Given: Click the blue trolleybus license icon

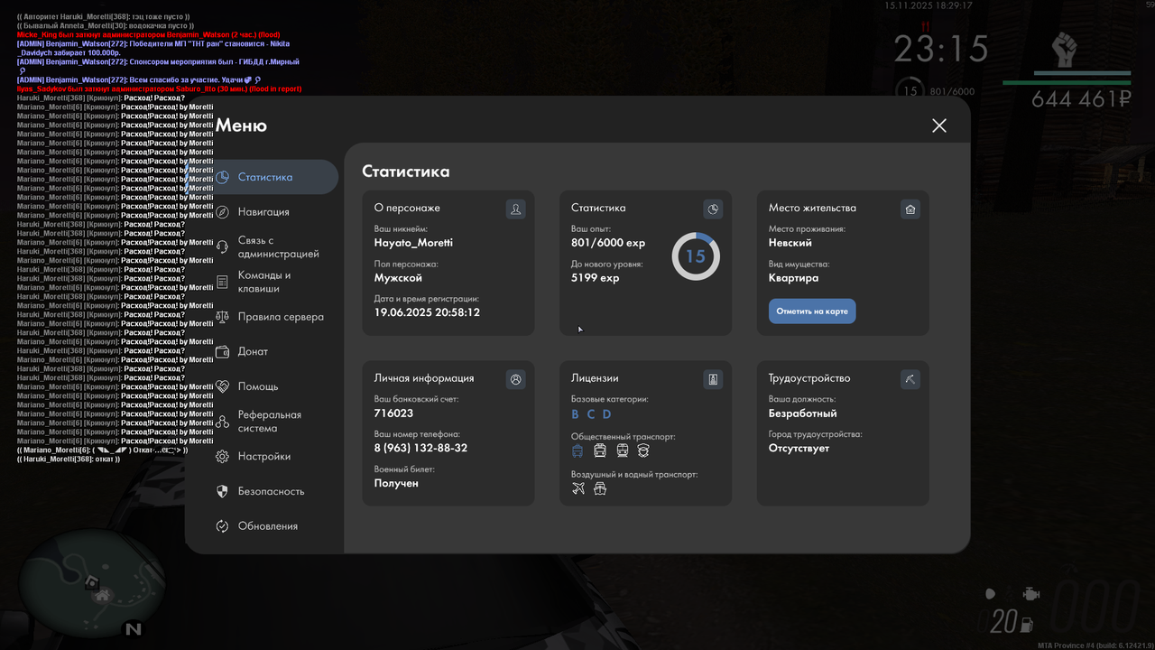Looking at the screenshot, I should click(577, 450).
